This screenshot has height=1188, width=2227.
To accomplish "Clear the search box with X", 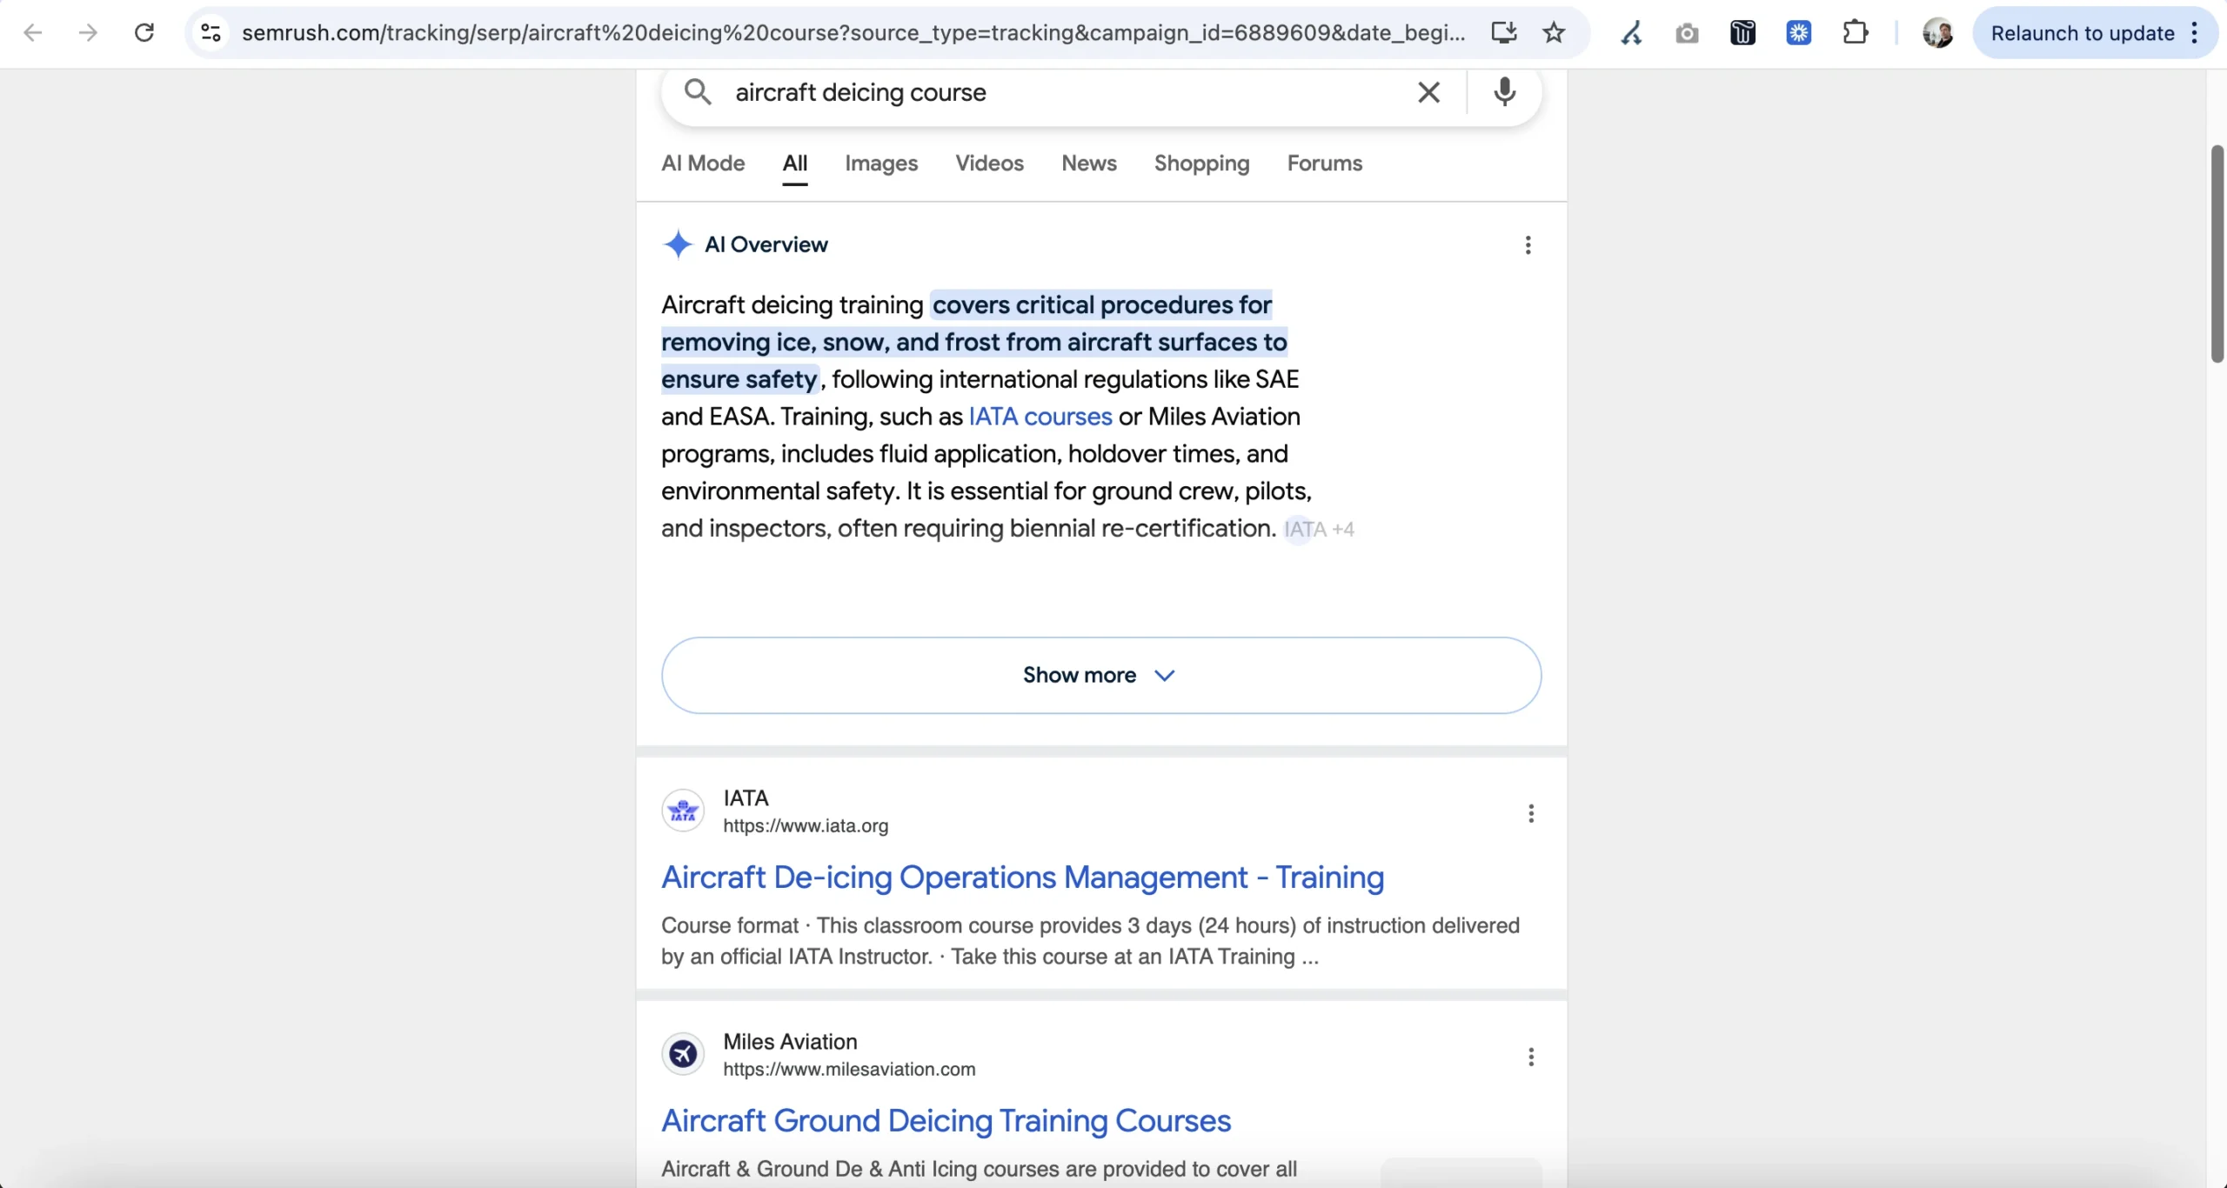I will point(1428,92).
